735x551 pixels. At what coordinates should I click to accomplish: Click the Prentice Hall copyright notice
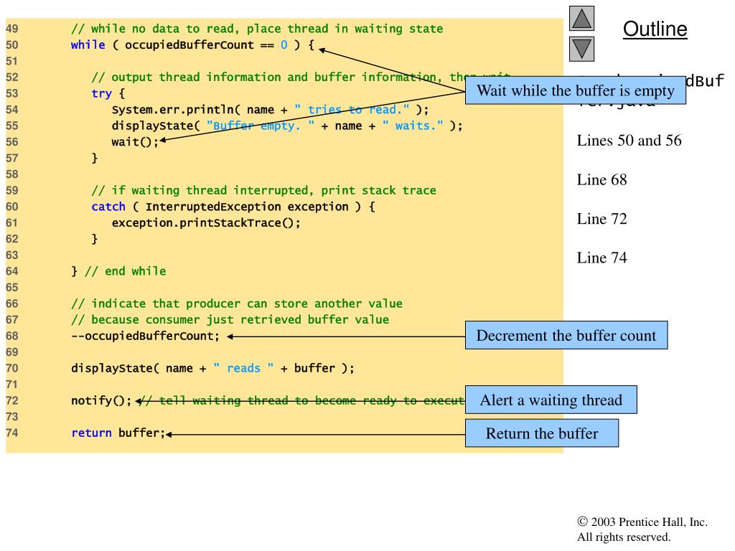click(x=642, y=529)
